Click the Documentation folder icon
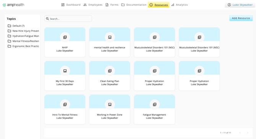Viewport: 256px width, 139px height. tap(123, 5)
